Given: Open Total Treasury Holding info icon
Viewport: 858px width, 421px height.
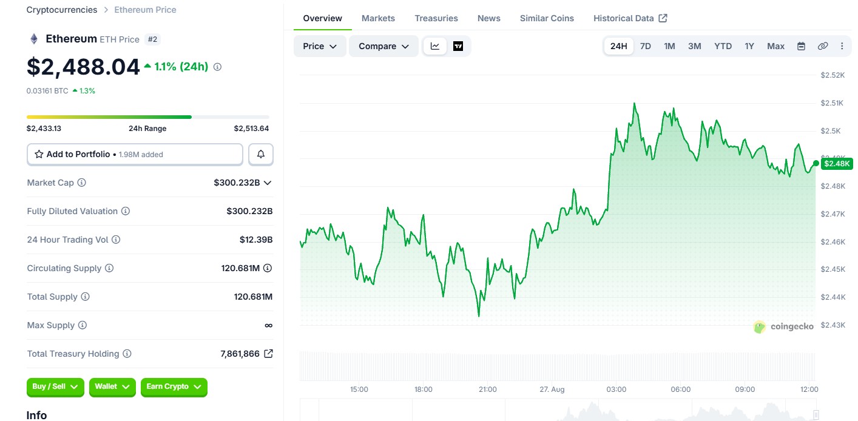Looking at the screenshot, I should (x=127, y=354).
